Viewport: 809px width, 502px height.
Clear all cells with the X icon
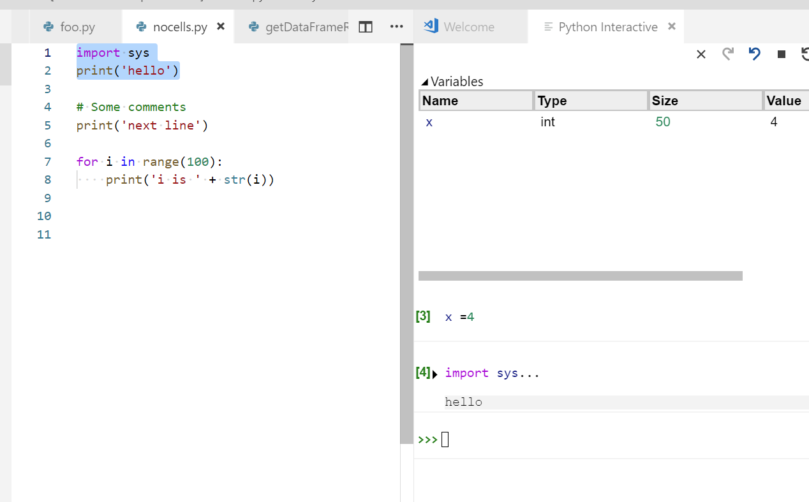[701, 54]
